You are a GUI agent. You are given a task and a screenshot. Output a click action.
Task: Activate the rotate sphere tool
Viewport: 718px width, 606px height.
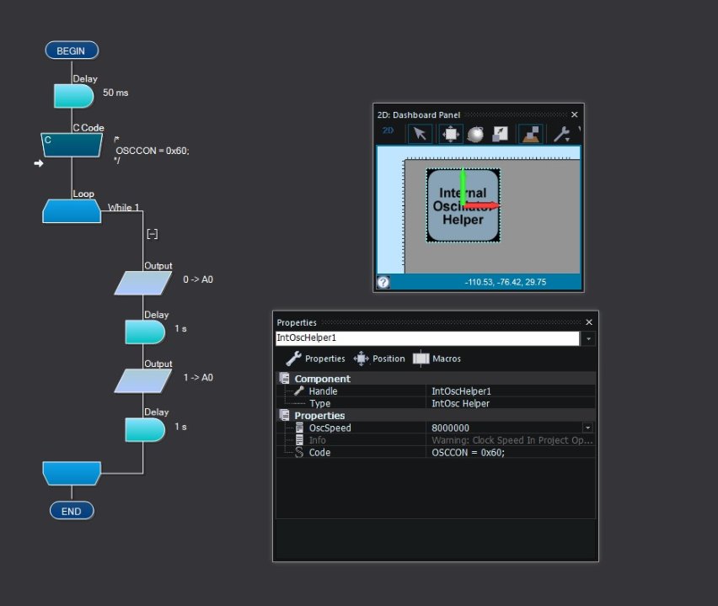pos(475,134)
